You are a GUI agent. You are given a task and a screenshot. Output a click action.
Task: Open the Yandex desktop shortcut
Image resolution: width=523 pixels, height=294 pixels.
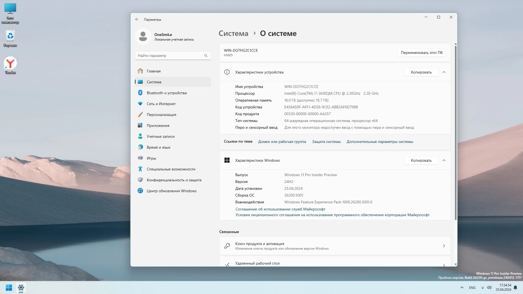click(10, 65)
